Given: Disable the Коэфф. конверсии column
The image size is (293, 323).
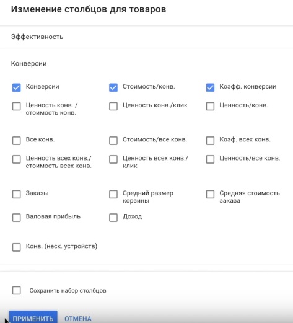Looking at the screenshot, I should tap(210, 87).
